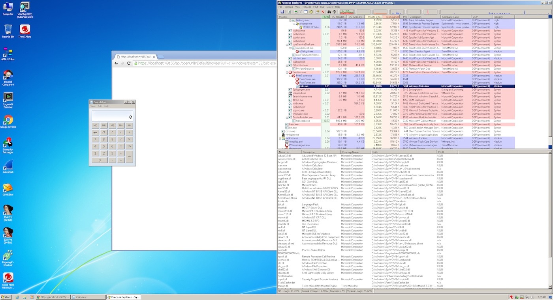
Task: Click the Refresh Now toolbar icon
Action: (288, 12)
